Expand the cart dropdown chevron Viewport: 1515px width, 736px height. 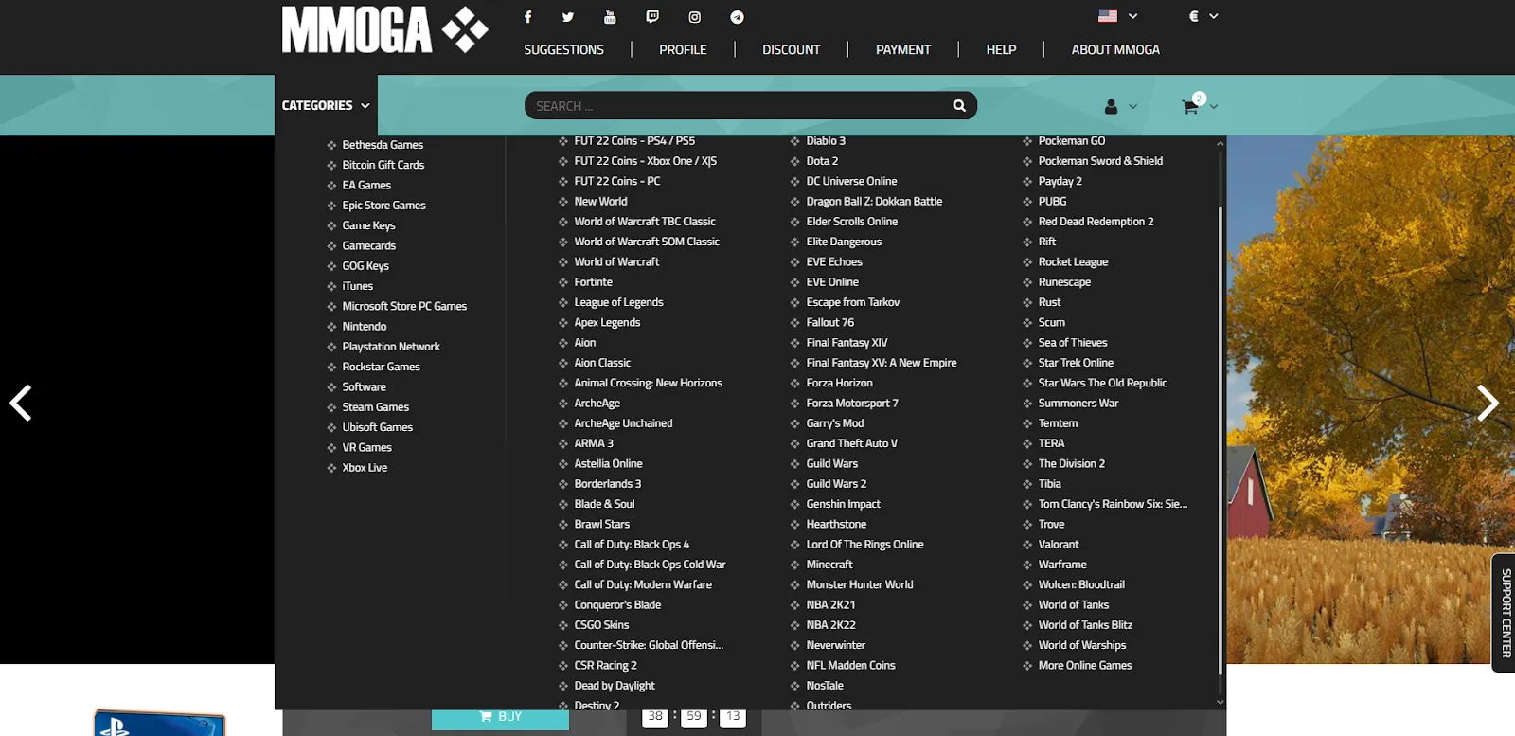tap(1214, 106)
